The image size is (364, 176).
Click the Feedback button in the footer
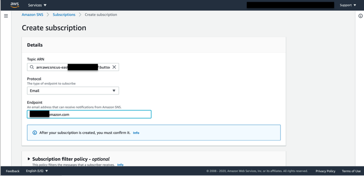13,171
